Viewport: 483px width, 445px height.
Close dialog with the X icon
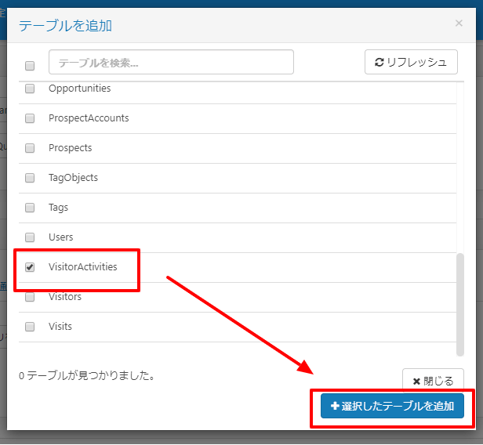point(459,24)
